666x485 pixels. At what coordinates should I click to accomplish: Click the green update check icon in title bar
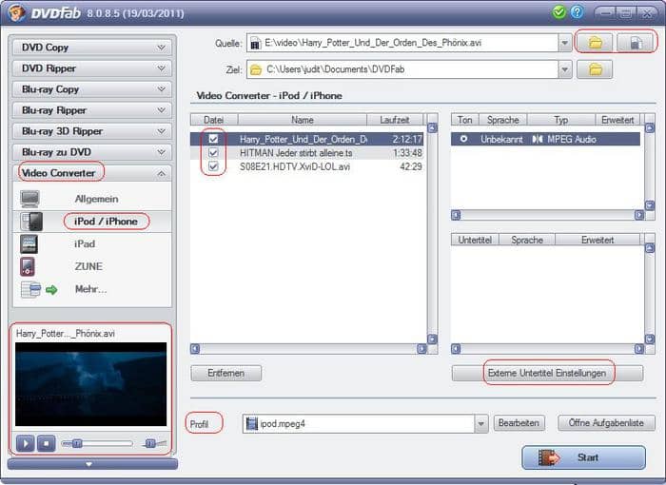(559, 12)
